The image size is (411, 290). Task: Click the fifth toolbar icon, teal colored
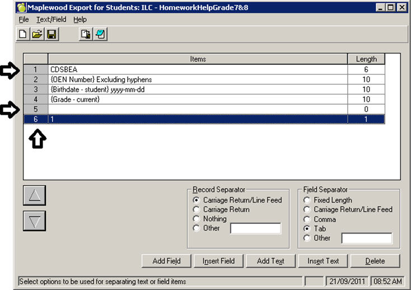[101, 35]
